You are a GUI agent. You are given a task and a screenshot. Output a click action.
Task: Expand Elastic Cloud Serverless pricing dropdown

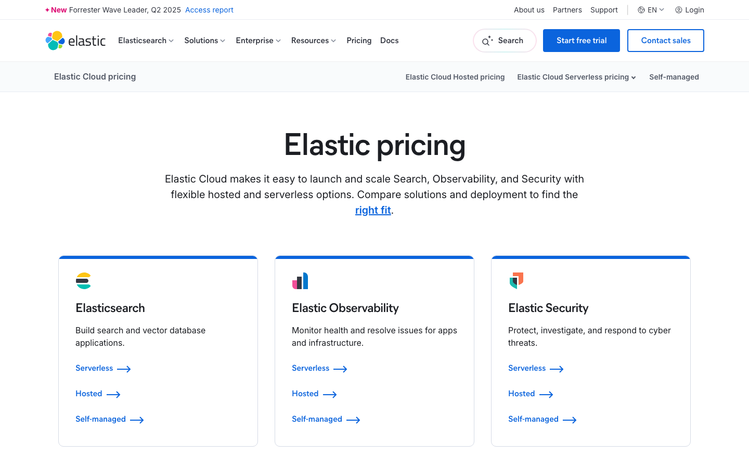(x=576, y=77)
